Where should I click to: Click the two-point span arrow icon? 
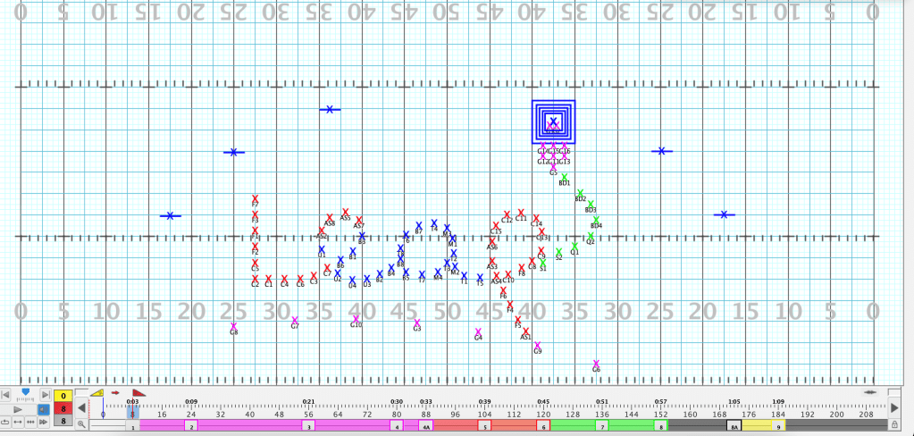[x=19, y=422]
